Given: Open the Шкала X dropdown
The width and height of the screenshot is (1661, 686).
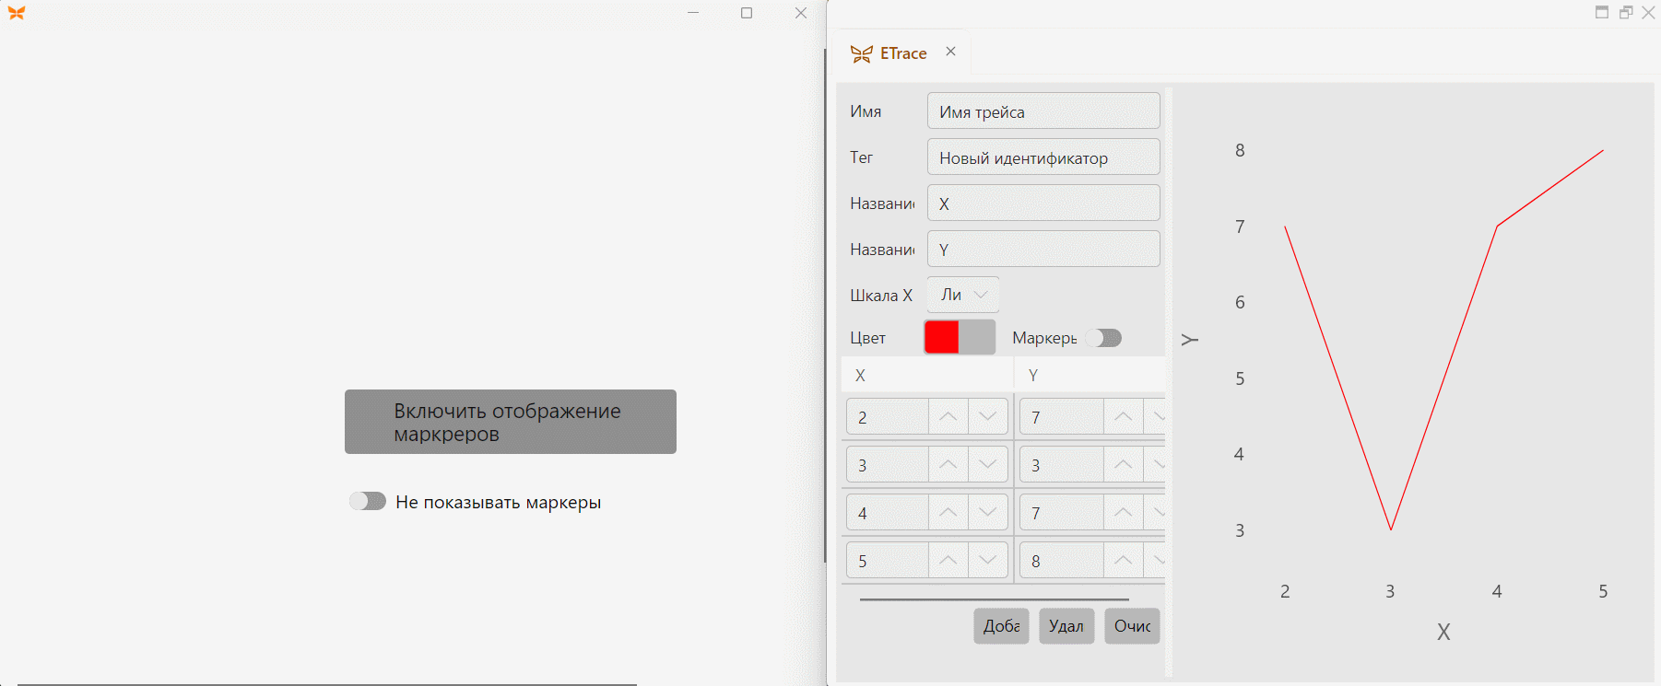Looking at the screenshot, I should tap(963, 295).
